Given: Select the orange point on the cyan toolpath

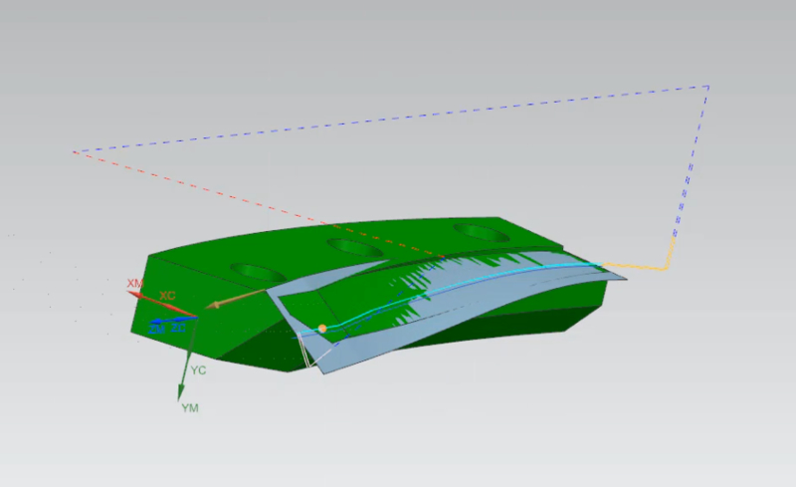Looking at the screenshot, I should [321, 329].
